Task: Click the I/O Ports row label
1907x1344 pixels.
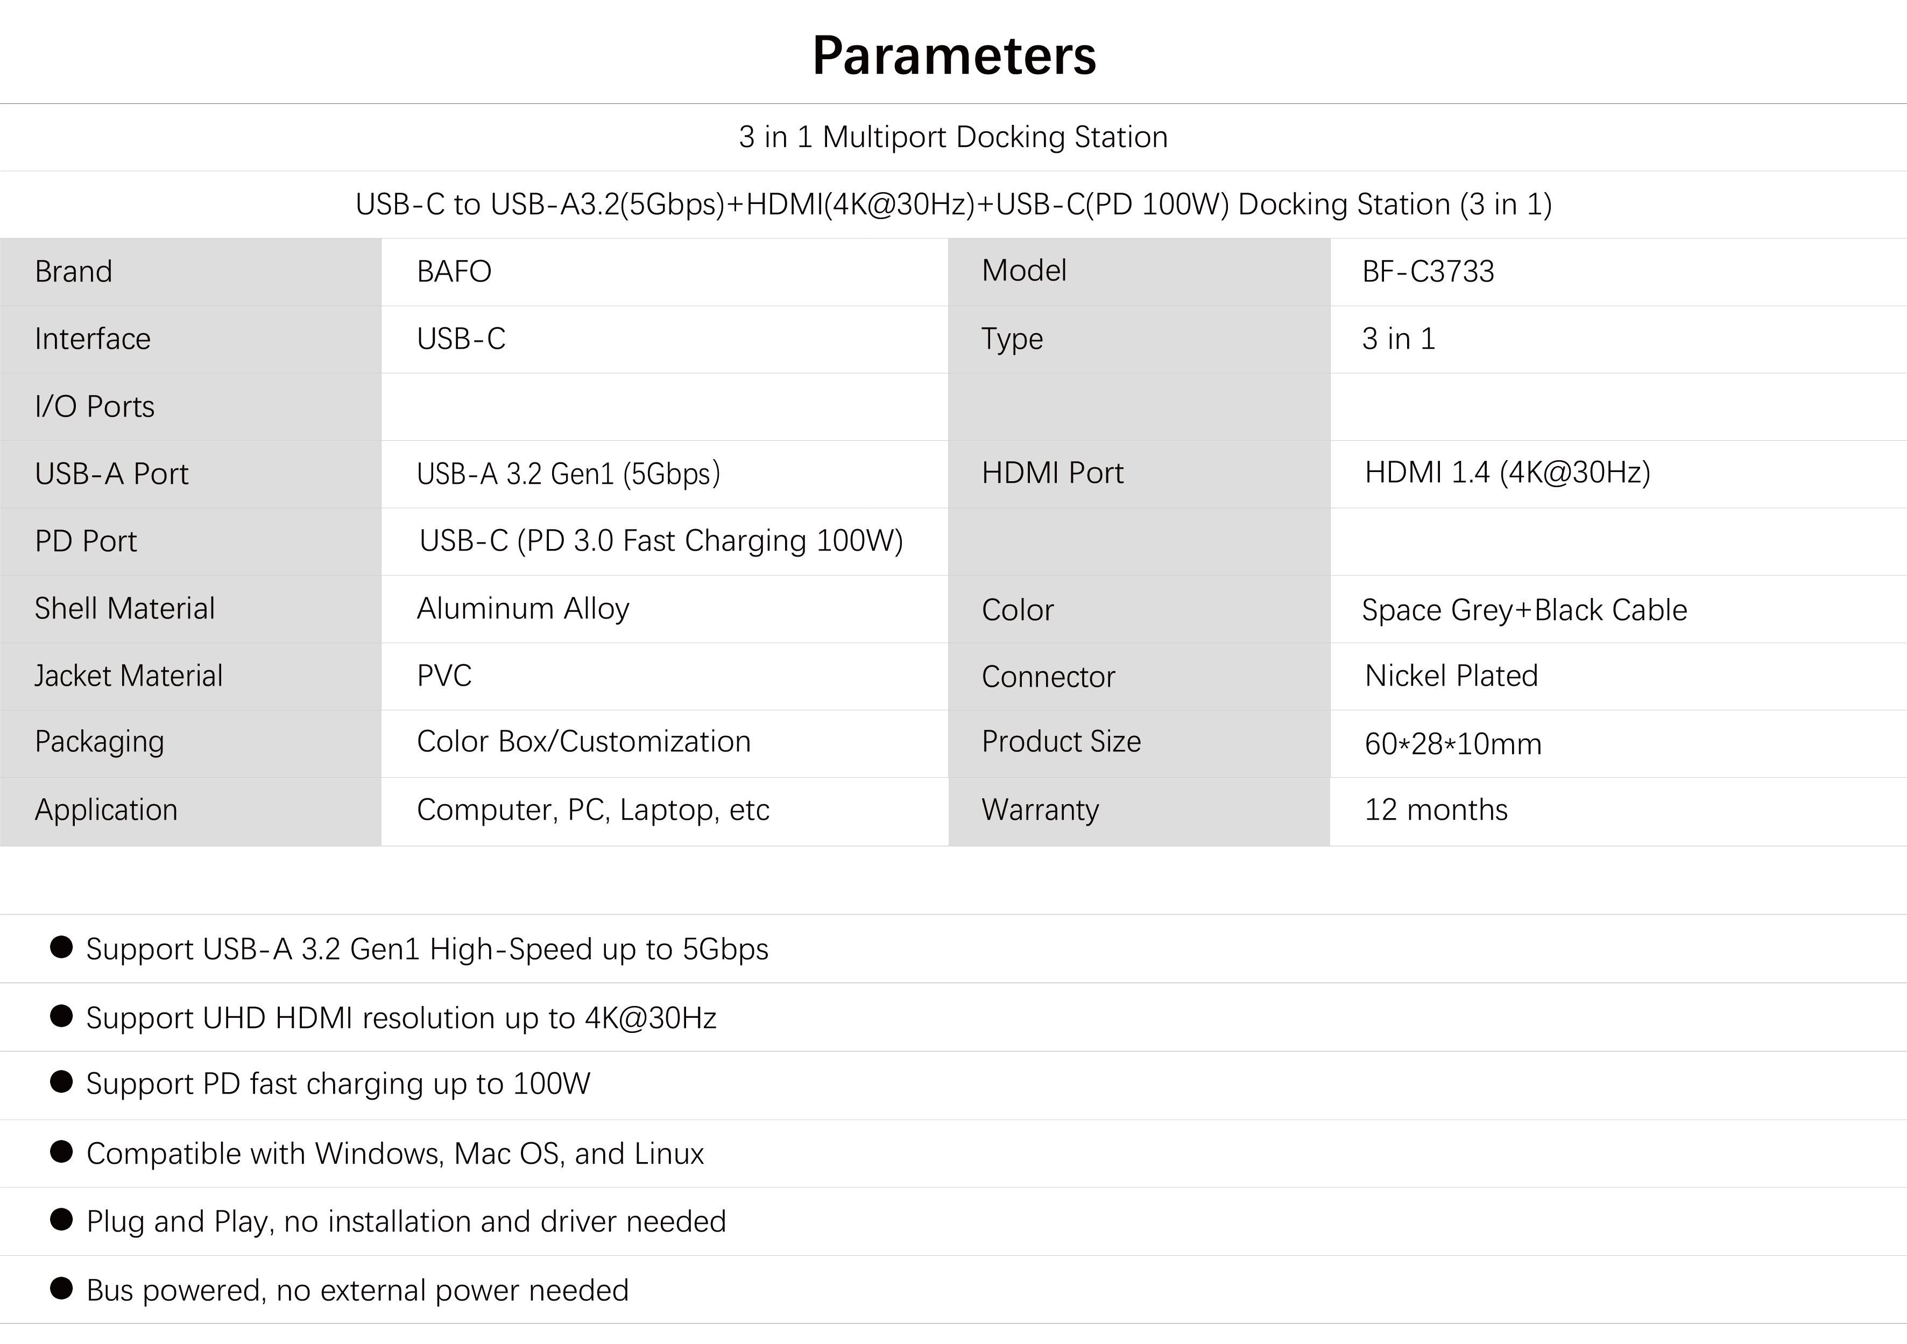Action: [x=95, y=407]
